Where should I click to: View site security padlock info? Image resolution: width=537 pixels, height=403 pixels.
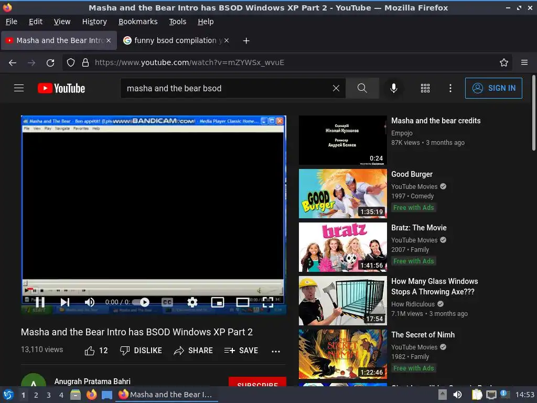pyautogui.click(x=85, y=63)
